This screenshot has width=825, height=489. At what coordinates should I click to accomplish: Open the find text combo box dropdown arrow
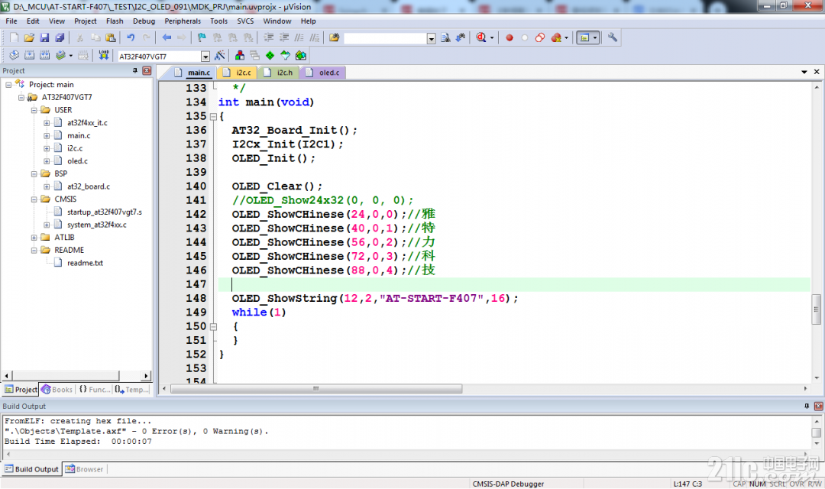431,38
